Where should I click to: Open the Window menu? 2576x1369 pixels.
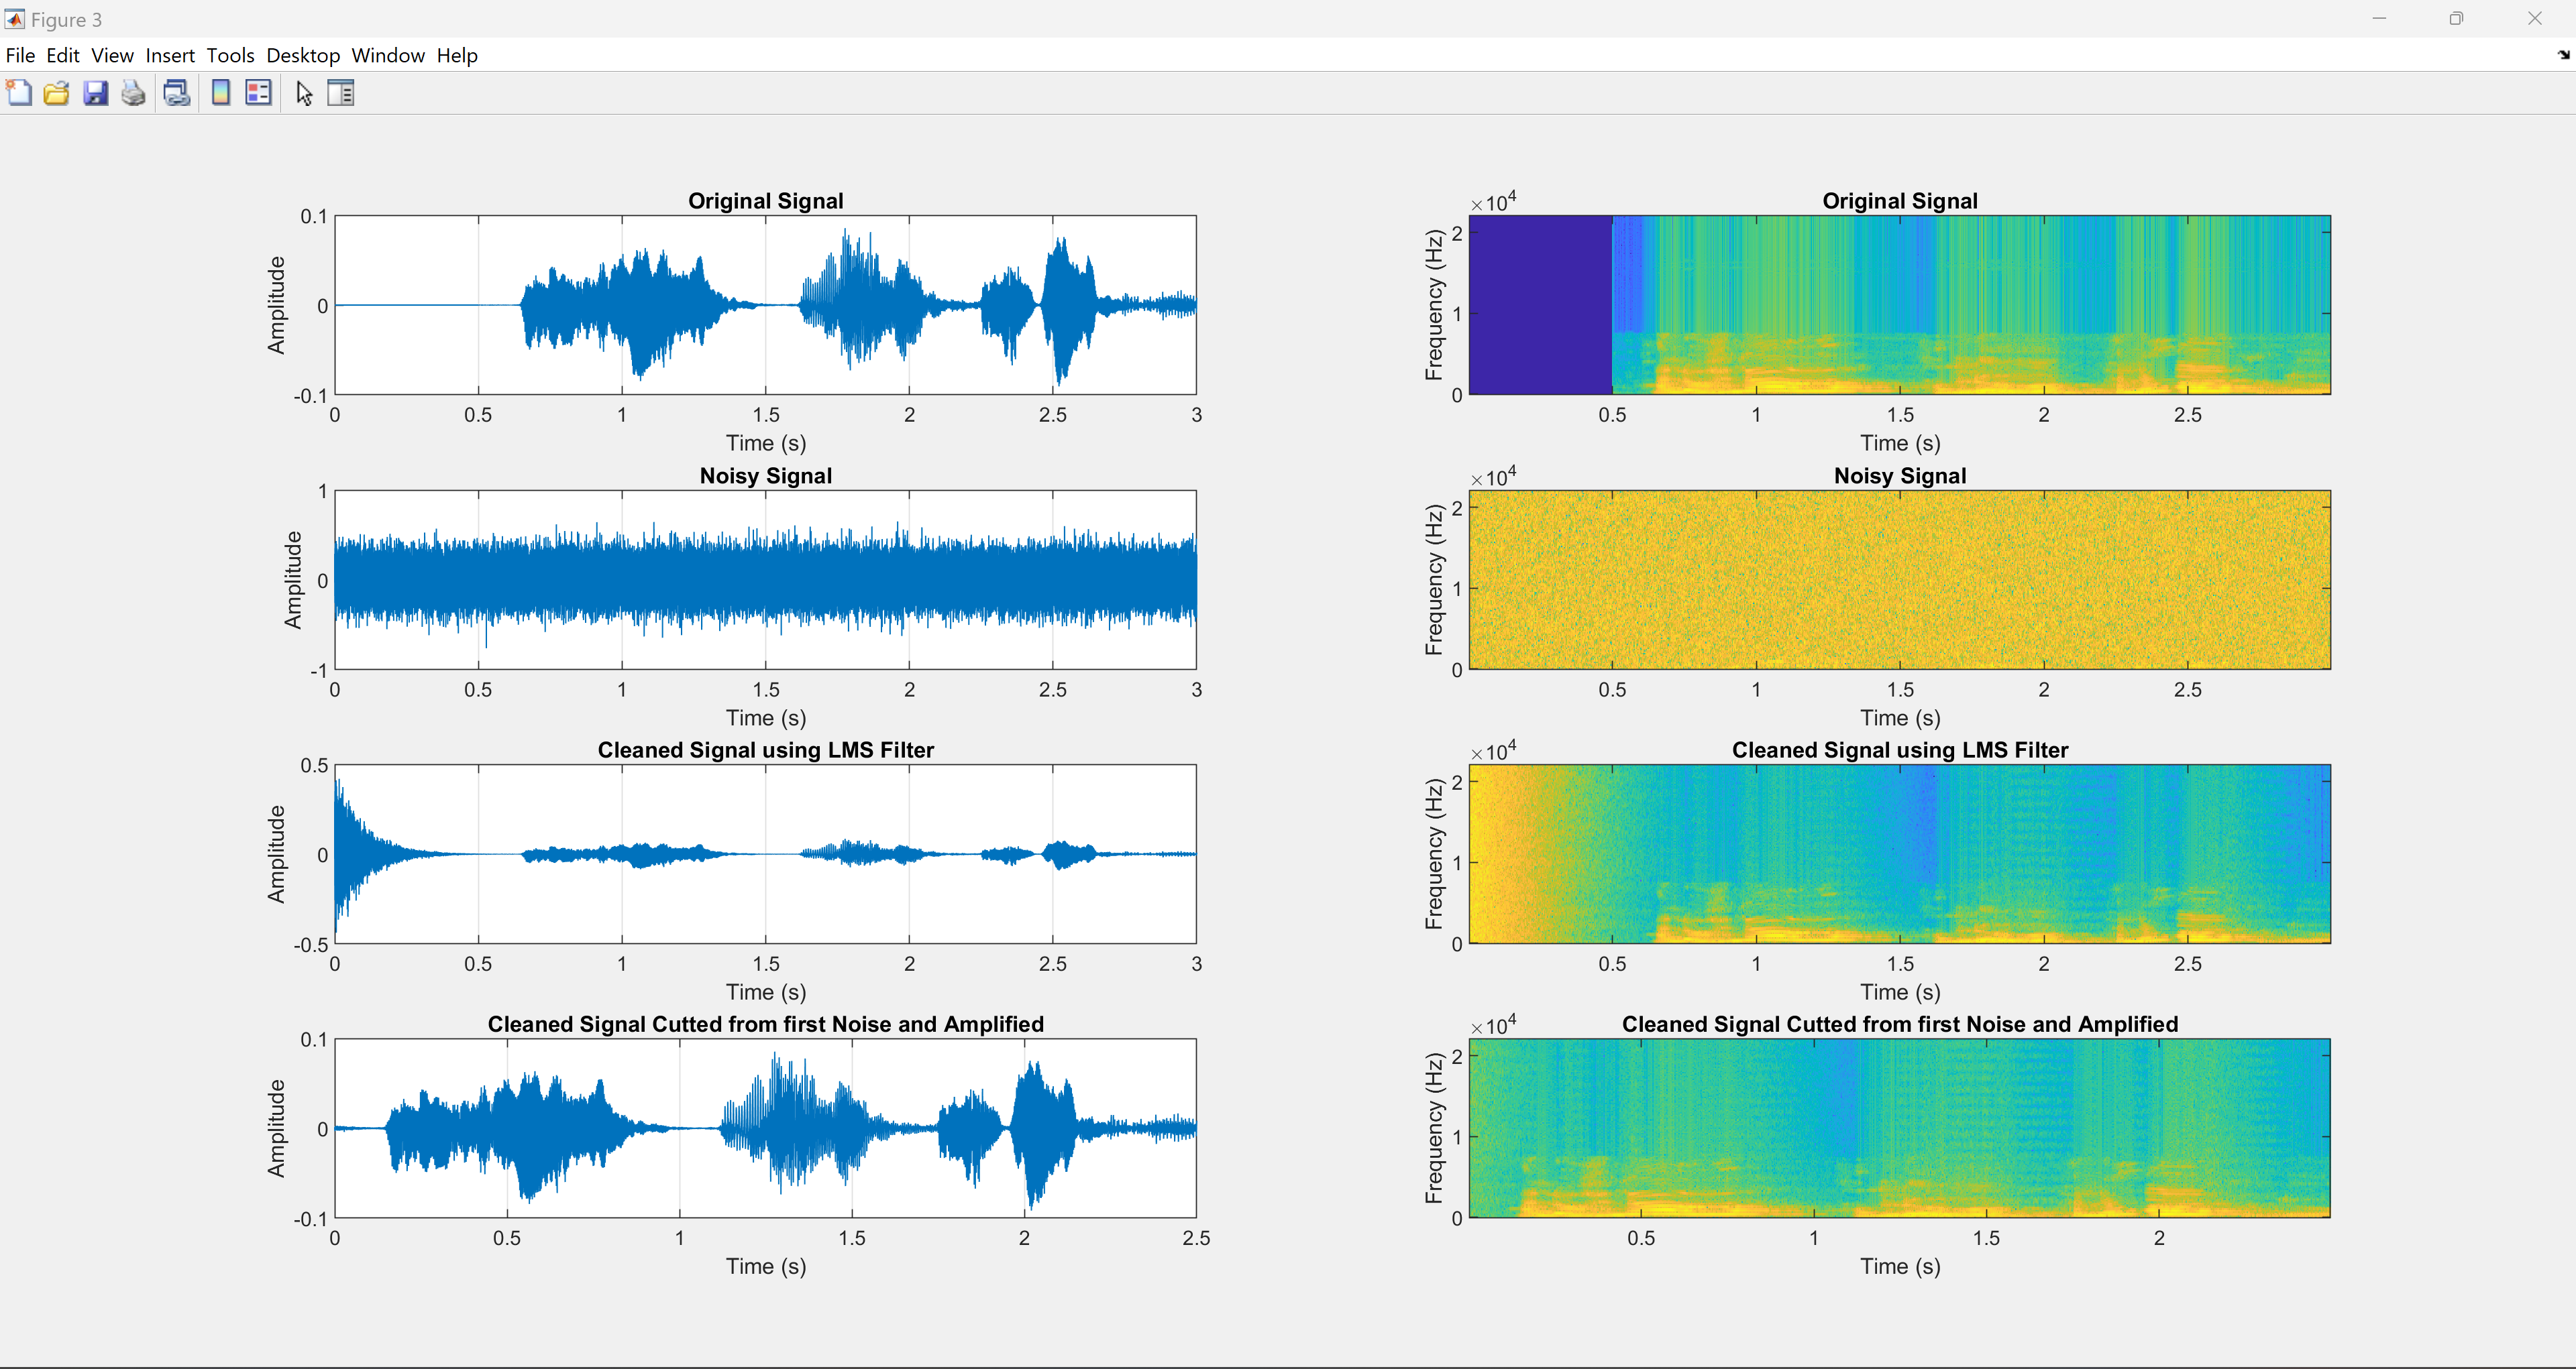[x=388, y=55]
